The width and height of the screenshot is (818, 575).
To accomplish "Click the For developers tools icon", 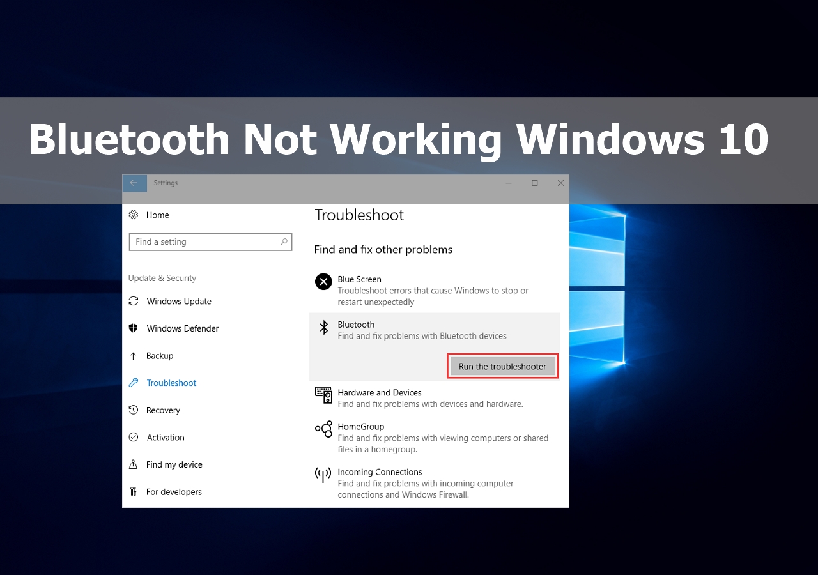I will point(134,492).
